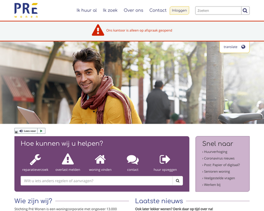
Task: Click the magnifier in the help search bar
Action: (177, 181)
